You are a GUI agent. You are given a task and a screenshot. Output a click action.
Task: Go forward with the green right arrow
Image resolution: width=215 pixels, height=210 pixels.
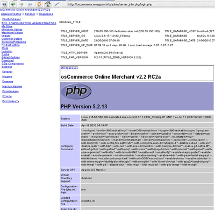[21, 4]
